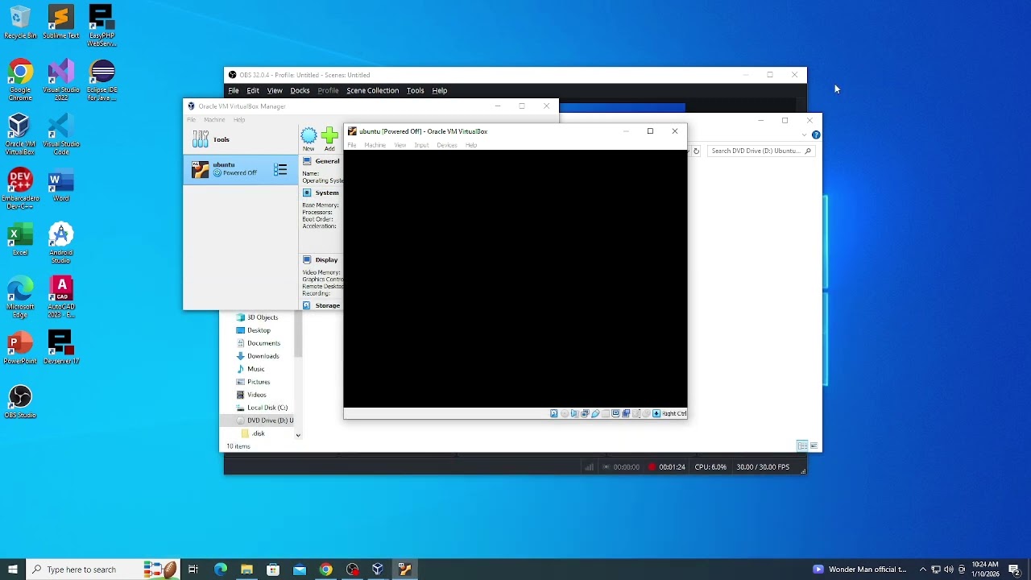Expand the Explorer ribbon chevron
The width and height of the screenshot is (1031, 580).
[x=804, y=135]
